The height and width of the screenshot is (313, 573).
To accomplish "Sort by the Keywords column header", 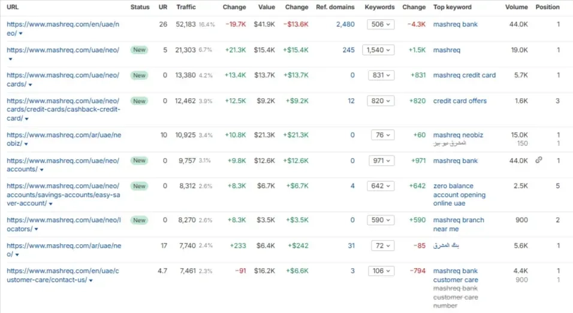I will pos(379,7).
